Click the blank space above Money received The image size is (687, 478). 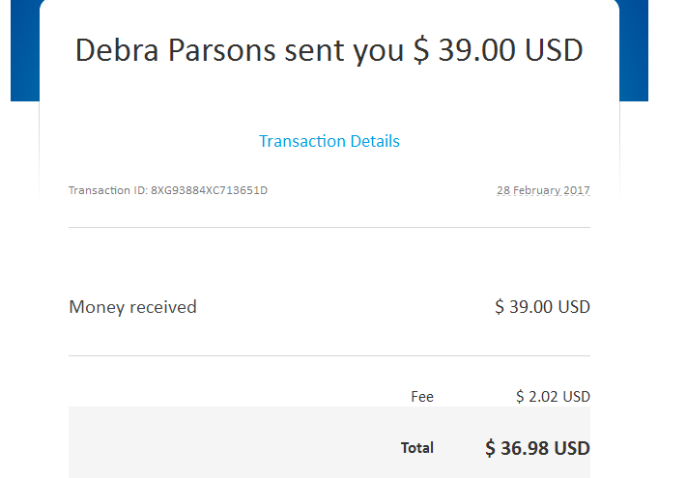(x=329, y=263)
